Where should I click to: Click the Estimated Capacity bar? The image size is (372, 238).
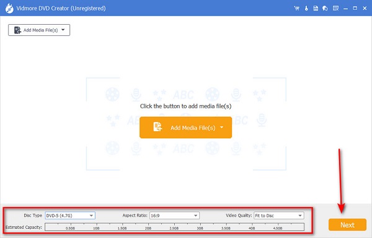click(174, 227)
